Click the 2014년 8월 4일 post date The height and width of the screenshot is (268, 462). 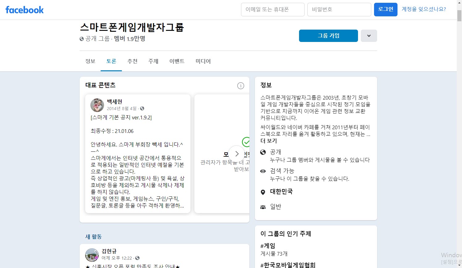pyautogui.click(x=122, y=109)
